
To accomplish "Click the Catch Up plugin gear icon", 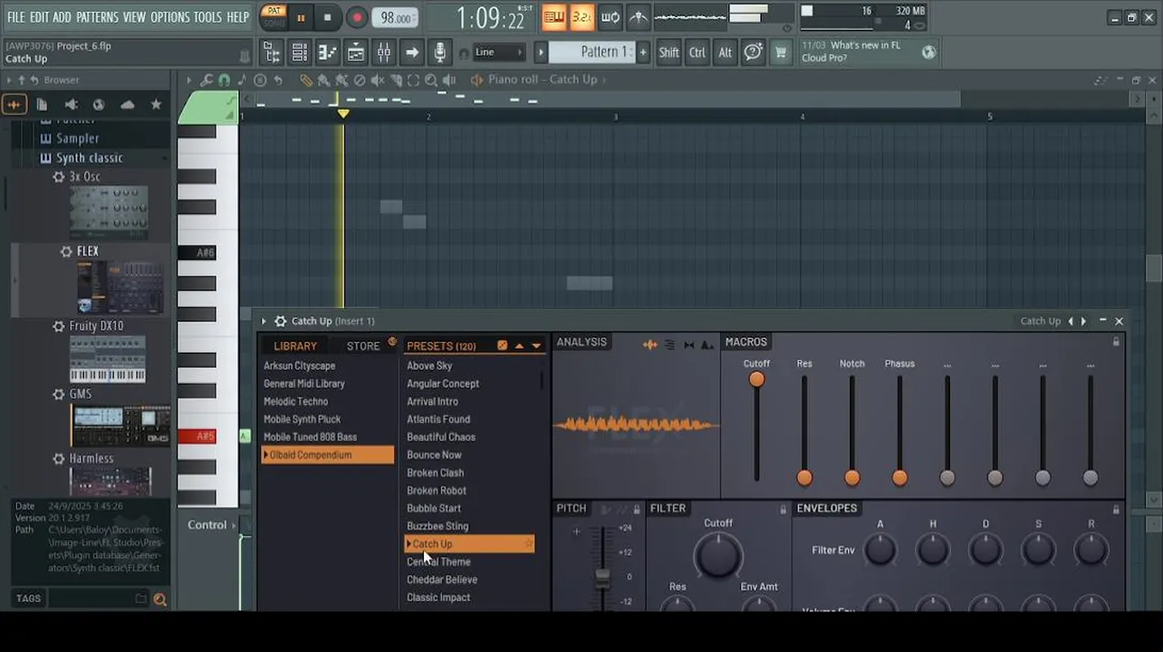I will pyautogui.click(x=281, y=321).
